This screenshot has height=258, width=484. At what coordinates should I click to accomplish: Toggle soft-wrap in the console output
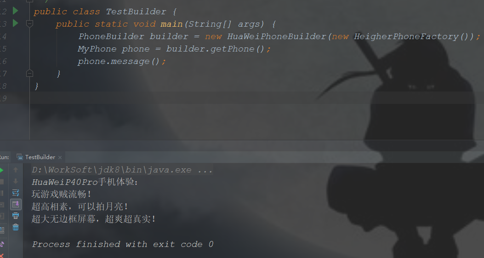16,193
